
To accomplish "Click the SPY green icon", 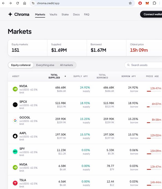I will (x=15, y=152).
